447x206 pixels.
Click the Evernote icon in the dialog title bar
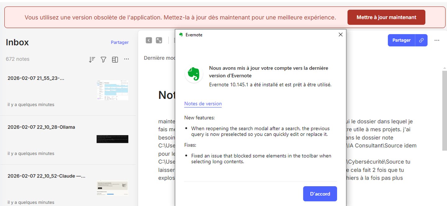coord(181,35)
